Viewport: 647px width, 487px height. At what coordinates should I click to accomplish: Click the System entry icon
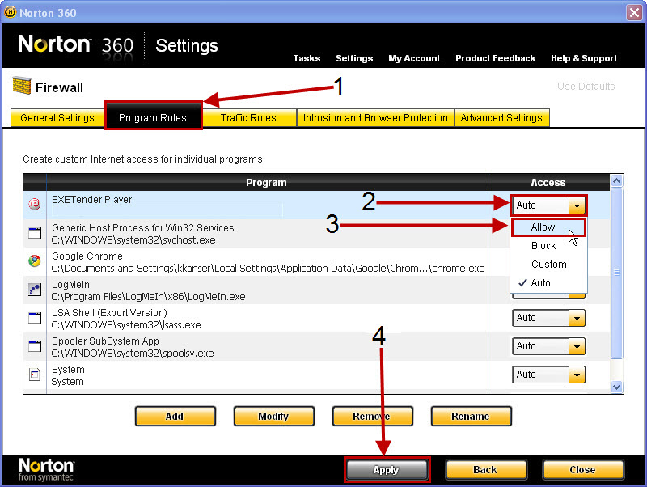pyautogui.click(x=35, y=374)
